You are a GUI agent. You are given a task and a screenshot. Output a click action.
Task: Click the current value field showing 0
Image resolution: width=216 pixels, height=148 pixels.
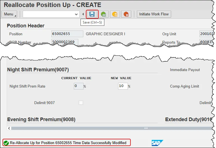(79, 86)
